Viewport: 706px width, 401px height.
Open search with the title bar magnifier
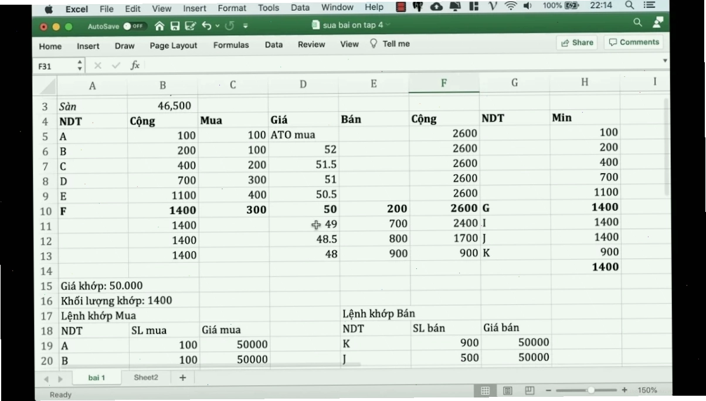pyautogui.click(x=638, y=23)
